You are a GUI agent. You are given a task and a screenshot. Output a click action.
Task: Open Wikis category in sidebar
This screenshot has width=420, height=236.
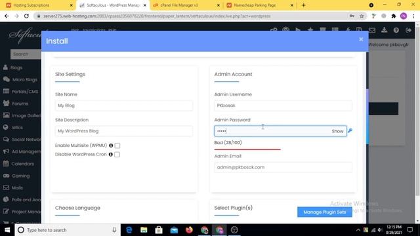pos(13,127)
